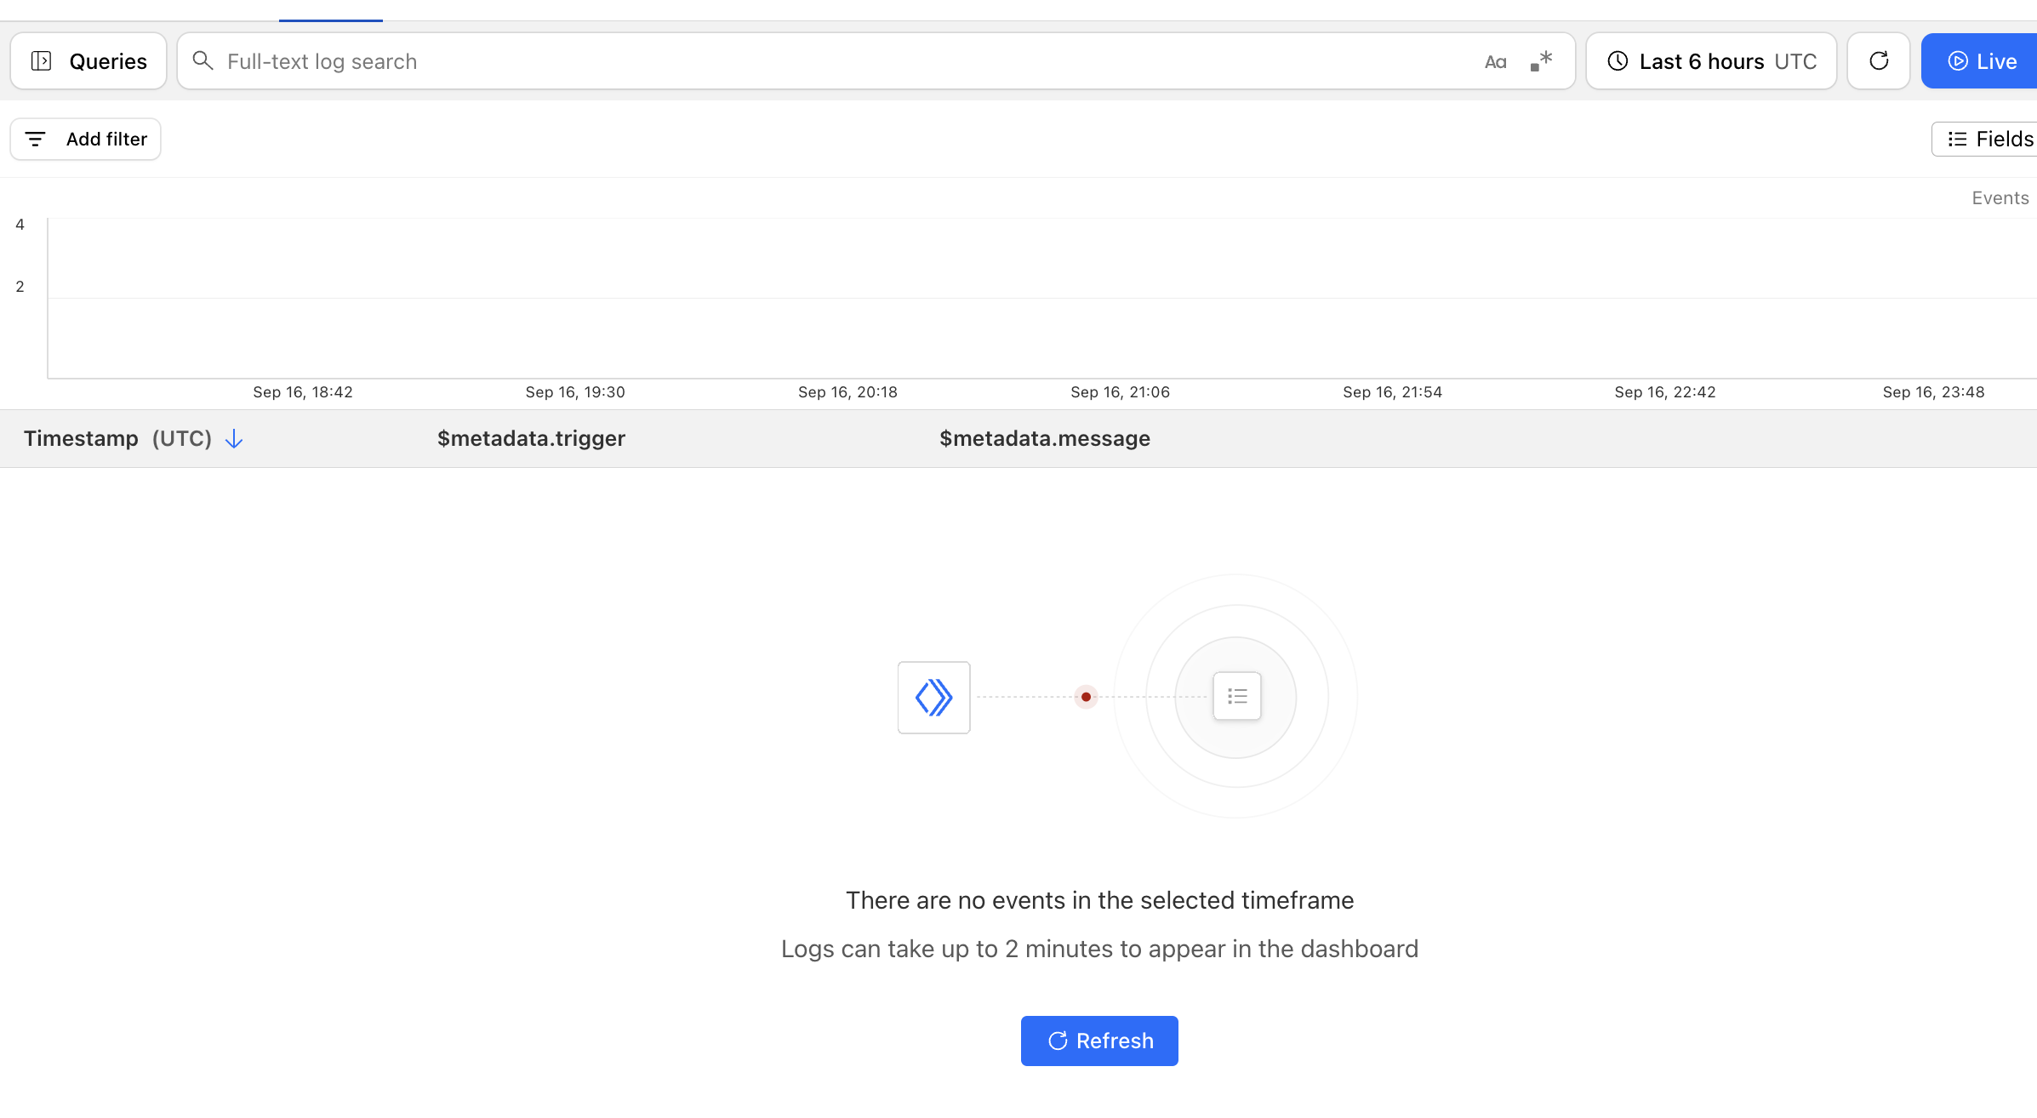The image size is (2037, 1118).
Task: Sort by Timestamp using the down arrow
Action: click(x=234, y=439)
